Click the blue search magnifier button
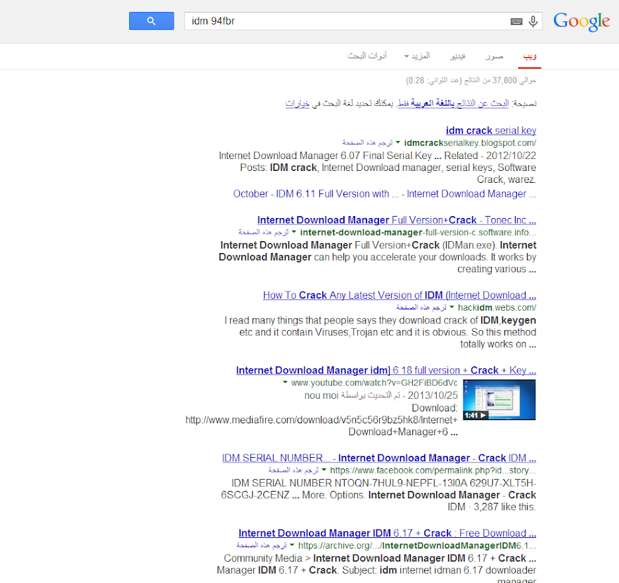 (x=152, y=21)
